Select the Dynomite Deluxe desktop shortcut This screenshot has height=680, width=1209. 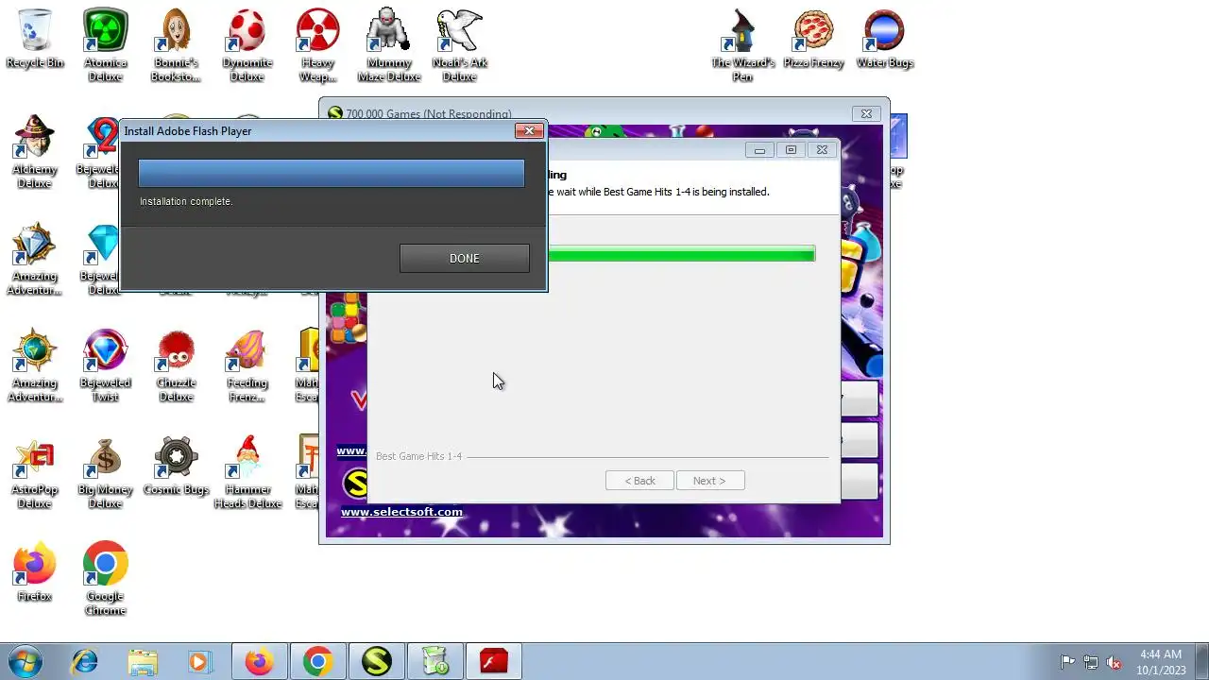coord(247,45)
